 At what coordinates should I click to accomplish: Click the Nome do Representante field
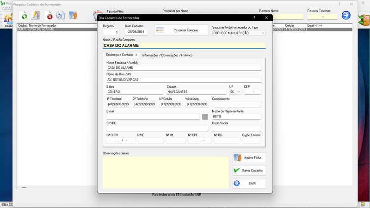pos(236,116)
